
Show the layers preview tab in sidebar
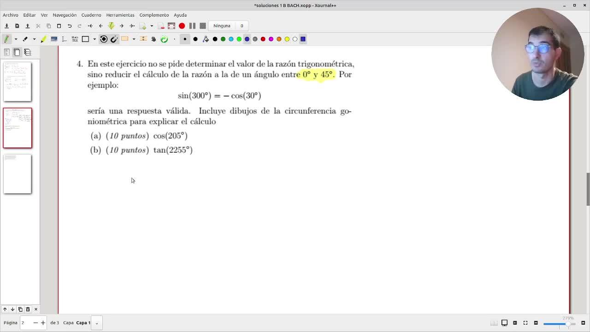[x=28, y=52]
